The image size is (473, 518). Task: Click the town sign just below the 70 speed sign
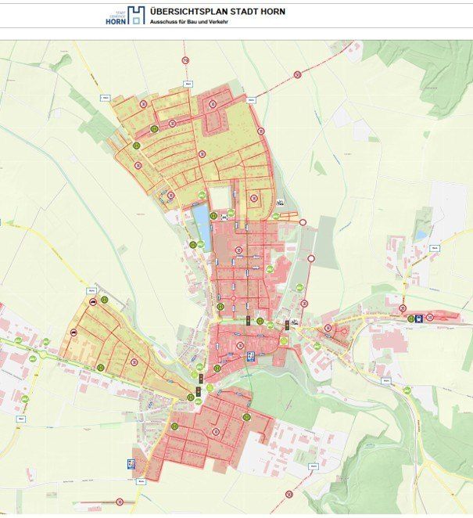click(188, 85)
